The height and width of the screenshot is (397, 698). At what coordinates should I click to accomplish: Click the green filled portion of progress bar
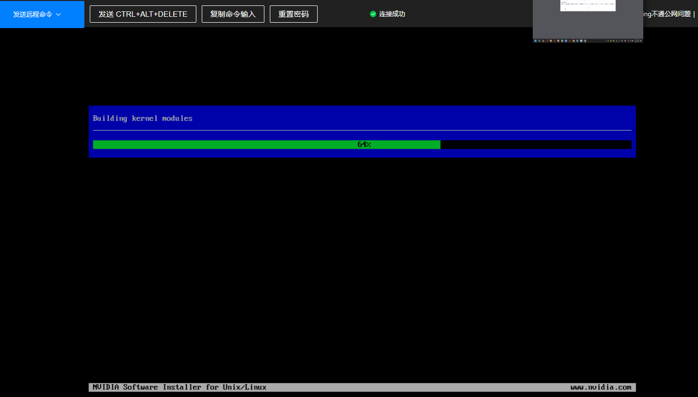point(222,145)
